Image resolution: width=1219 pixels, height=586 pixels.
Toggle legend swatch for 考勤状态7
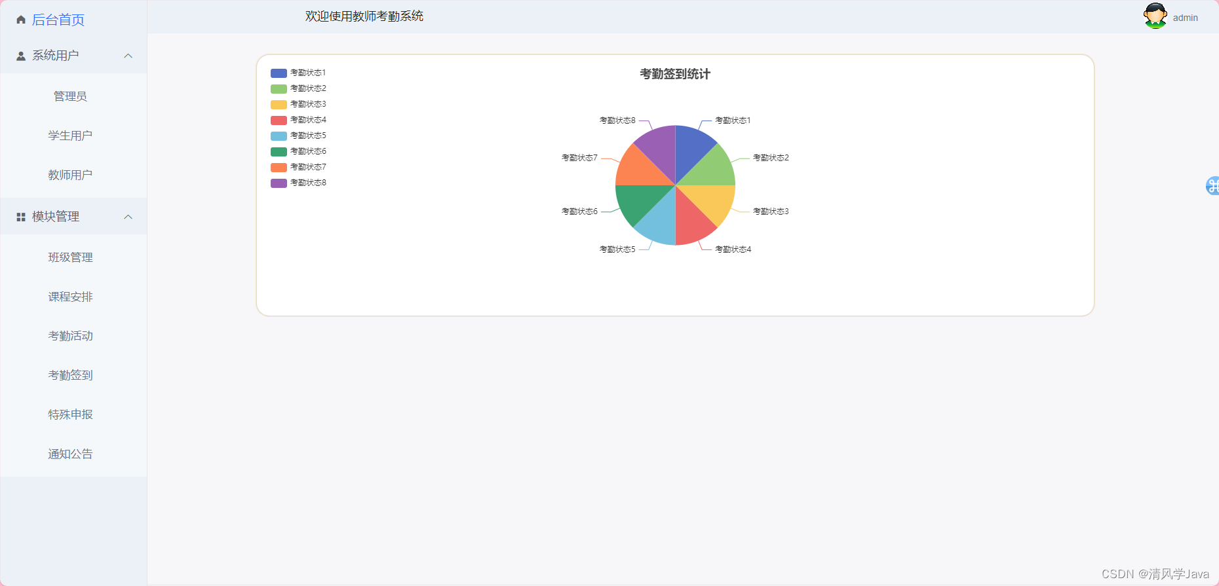click(279, 167)
